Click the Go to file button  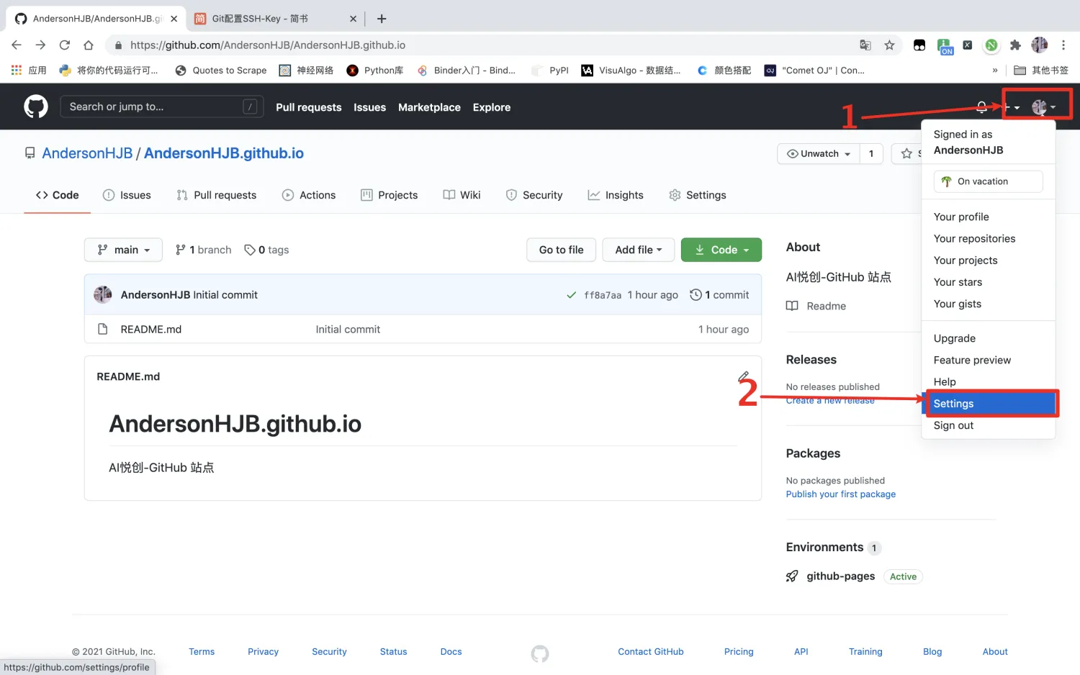(562, 250)
